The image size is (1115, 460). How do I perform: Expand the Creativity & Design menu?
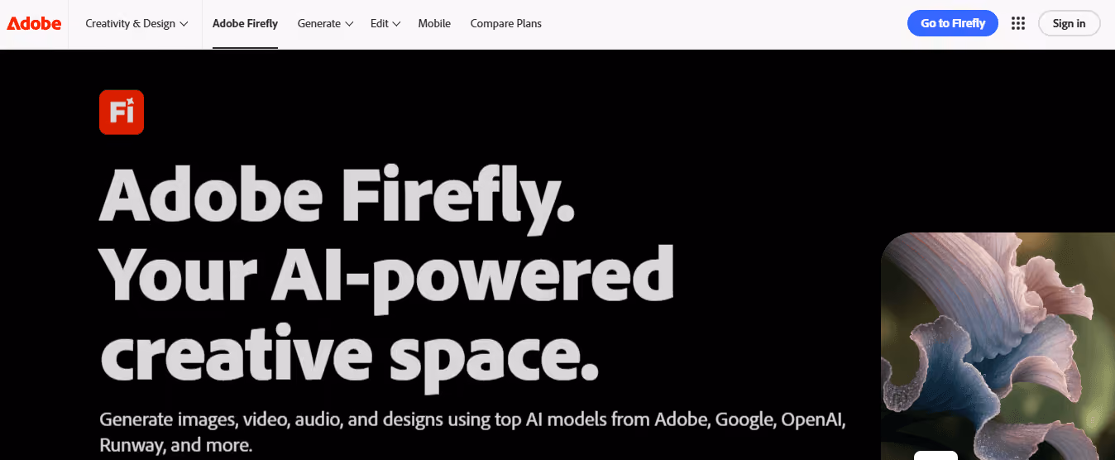coord(136,23)
